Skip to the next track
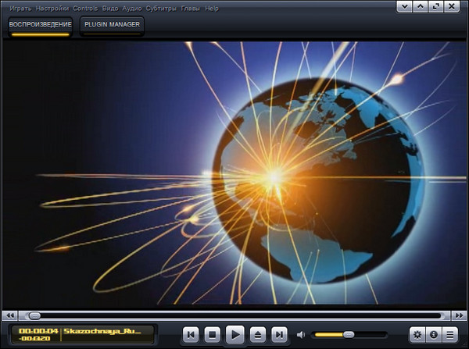This screenshot has height=349, width=469. tap(279, 335)
